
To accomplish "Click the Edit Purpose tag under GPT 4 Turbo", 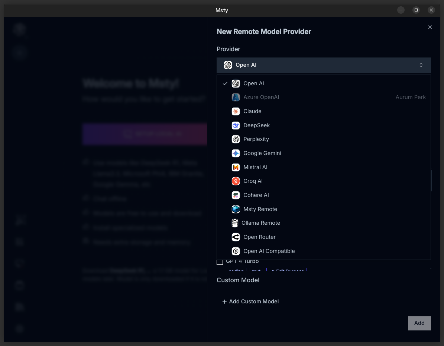I will [x=286, y=270].
